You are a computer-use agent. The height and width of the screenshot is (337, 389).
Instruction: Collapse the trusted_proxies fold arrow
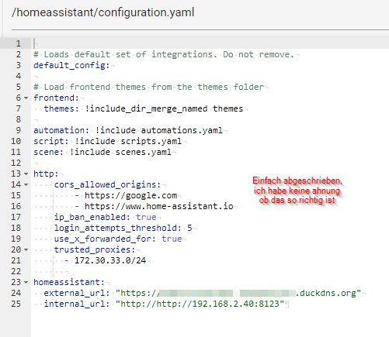coord(26,249)
